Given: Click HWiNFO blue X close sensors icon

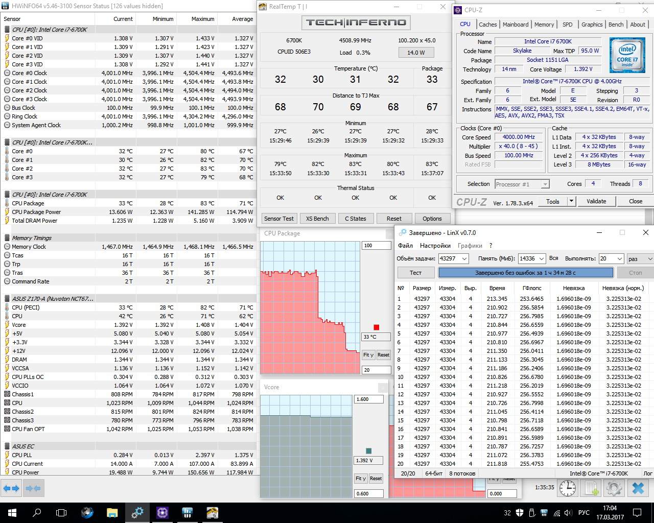Looking at the screenshot, I should click(638, 488).
